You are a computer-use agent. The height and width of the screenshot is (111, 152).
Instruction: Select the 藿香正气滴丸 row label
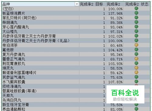14,59
